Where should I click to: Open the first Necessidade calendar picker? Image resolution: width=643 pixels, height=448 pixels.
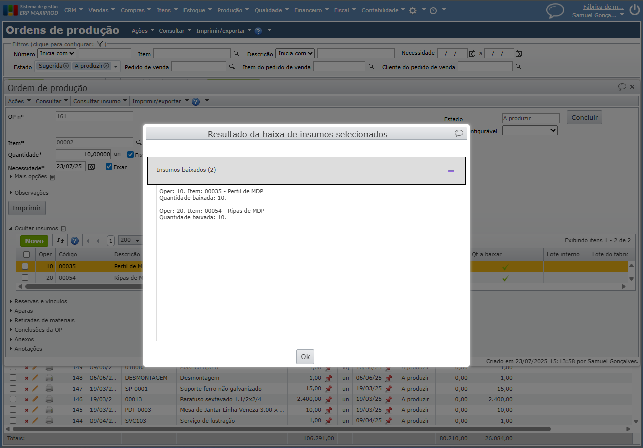(x=472, y=53)
